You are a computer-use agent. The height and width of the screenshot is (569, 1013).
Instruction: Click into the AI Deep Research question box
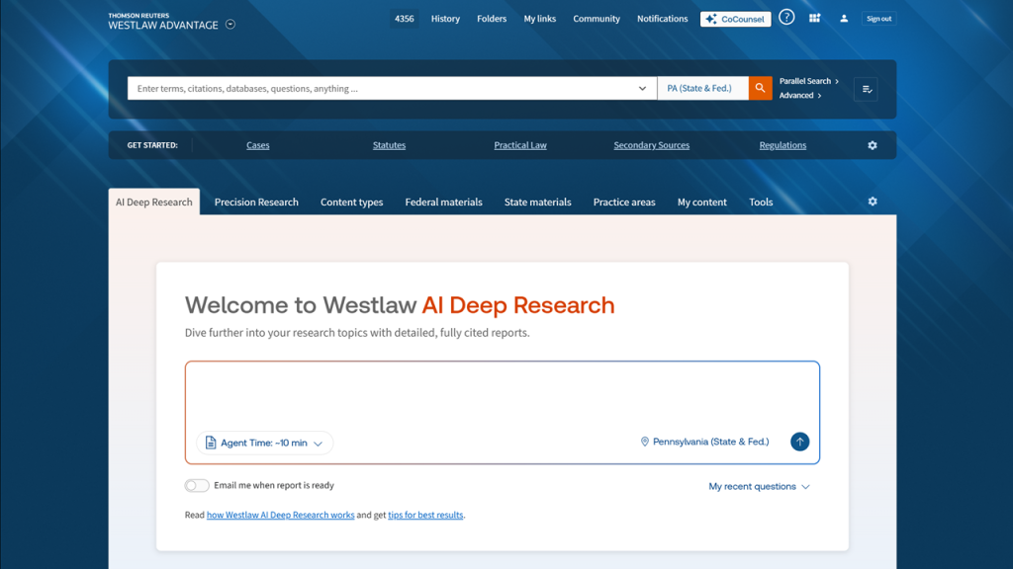(x=502, y=395)
